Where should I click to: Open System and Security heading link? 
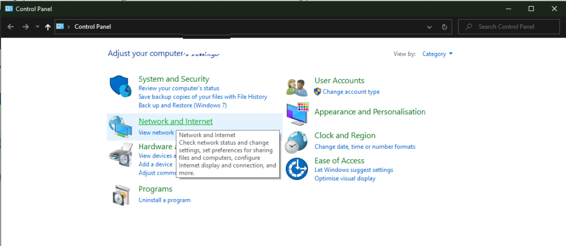(174, 78)
